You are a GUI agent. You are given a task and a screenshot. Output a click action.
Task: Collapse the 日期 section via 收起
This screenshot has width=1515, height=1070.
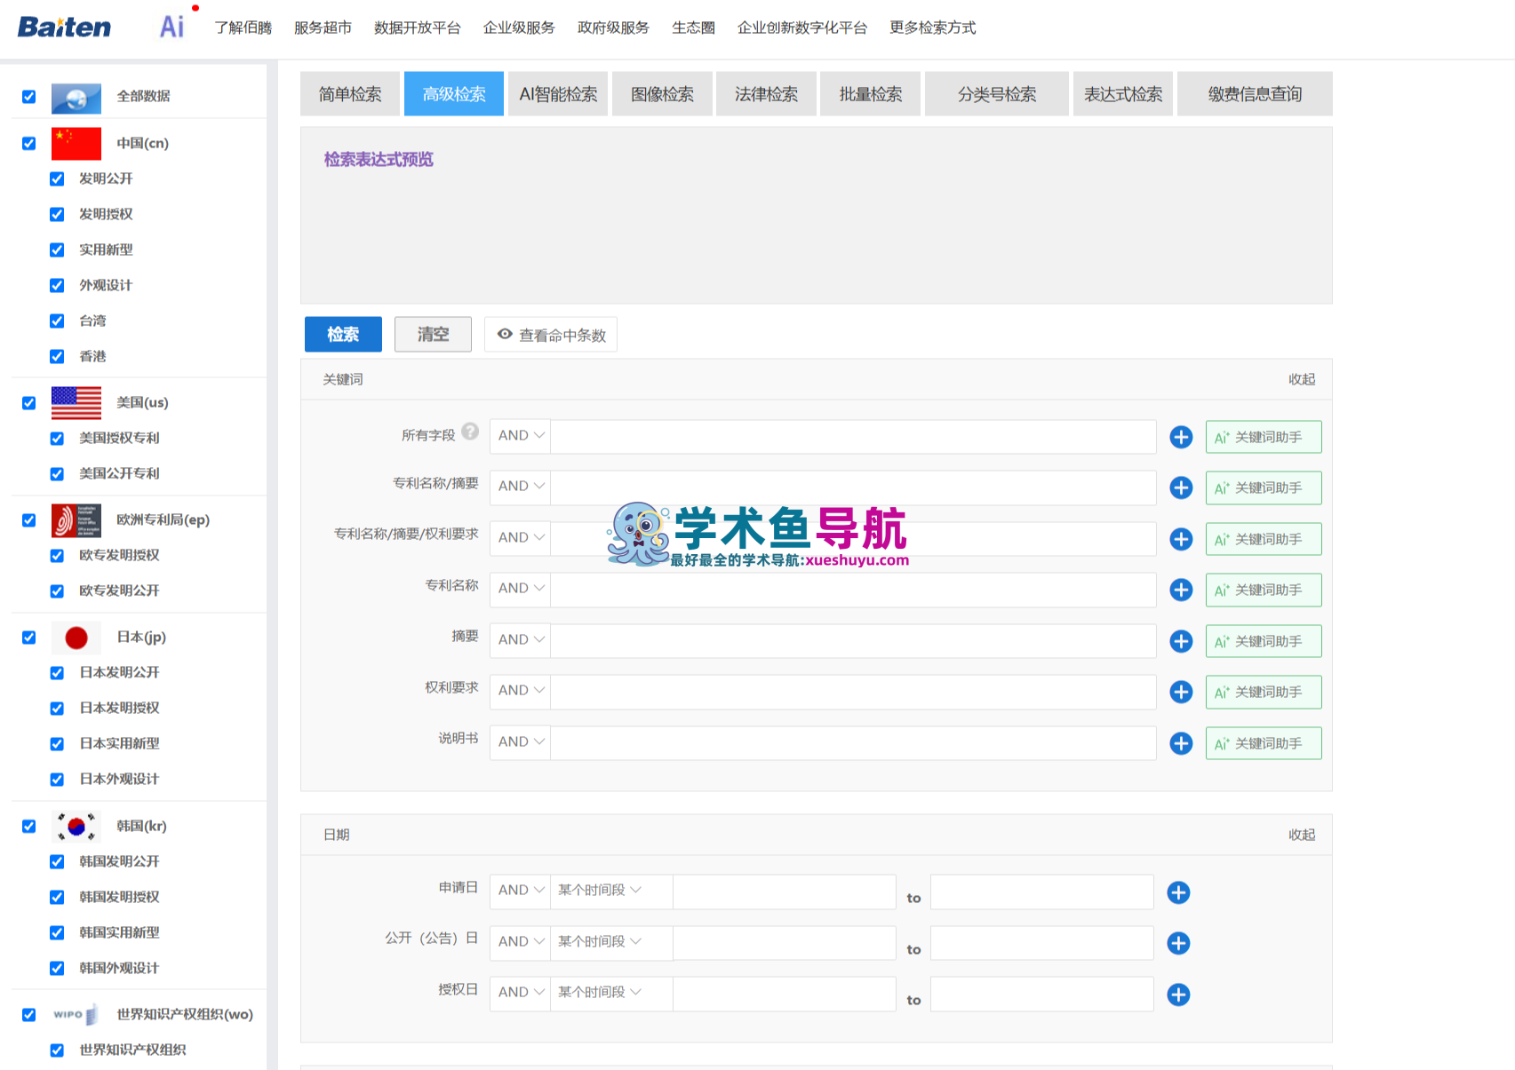tap(1302, 836)
